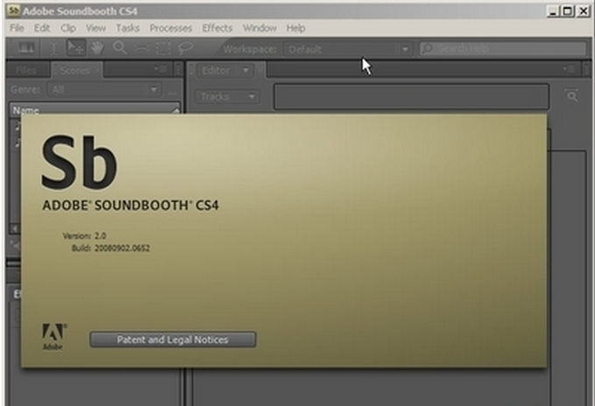Select the Hand tool

pyautogui.click(x=96, y=49)
